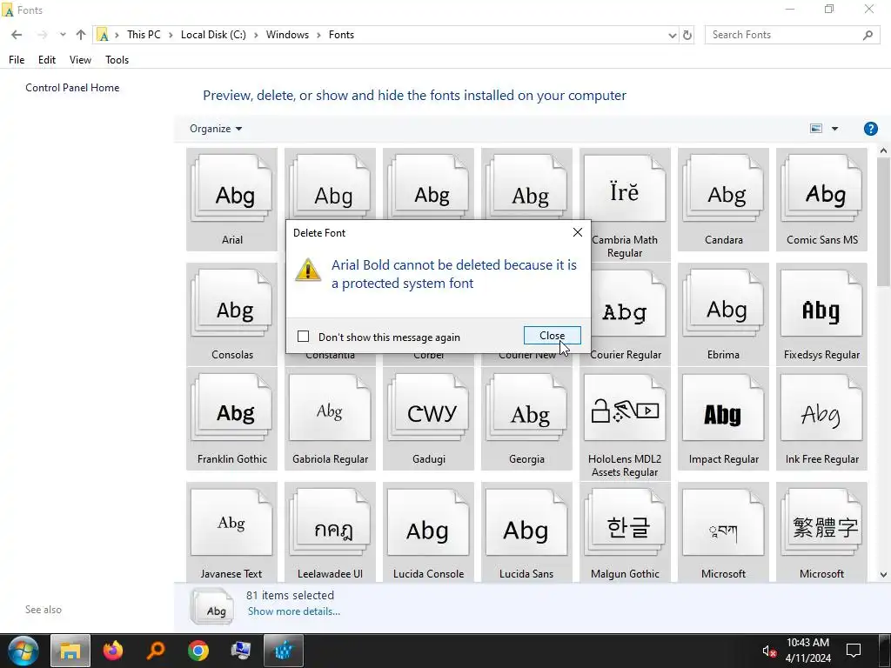Expand the chevron after Local Disk (C:)
This screenshot has width=891, height=668.
click(x=256, y=35)
